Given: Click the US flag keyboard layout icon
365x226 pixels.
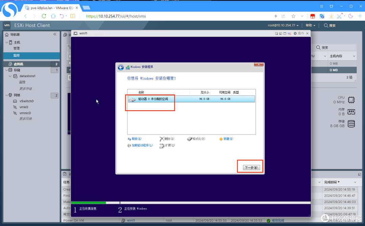Looking at the screenshot, I should click(289, 33).
